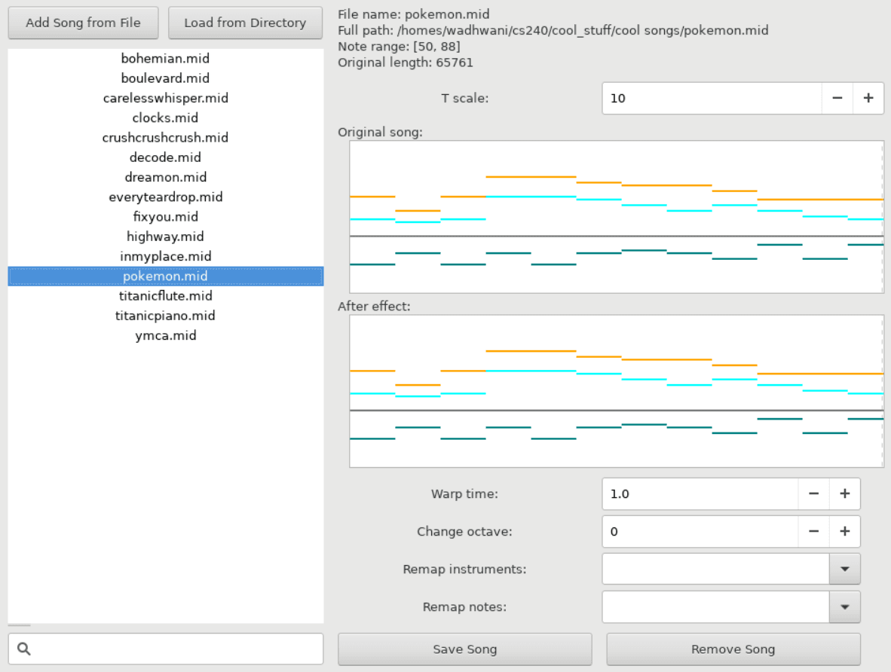This screenshot has width=891, height=672.
Task: Click Add Song from File button
Action: point(83,23)
